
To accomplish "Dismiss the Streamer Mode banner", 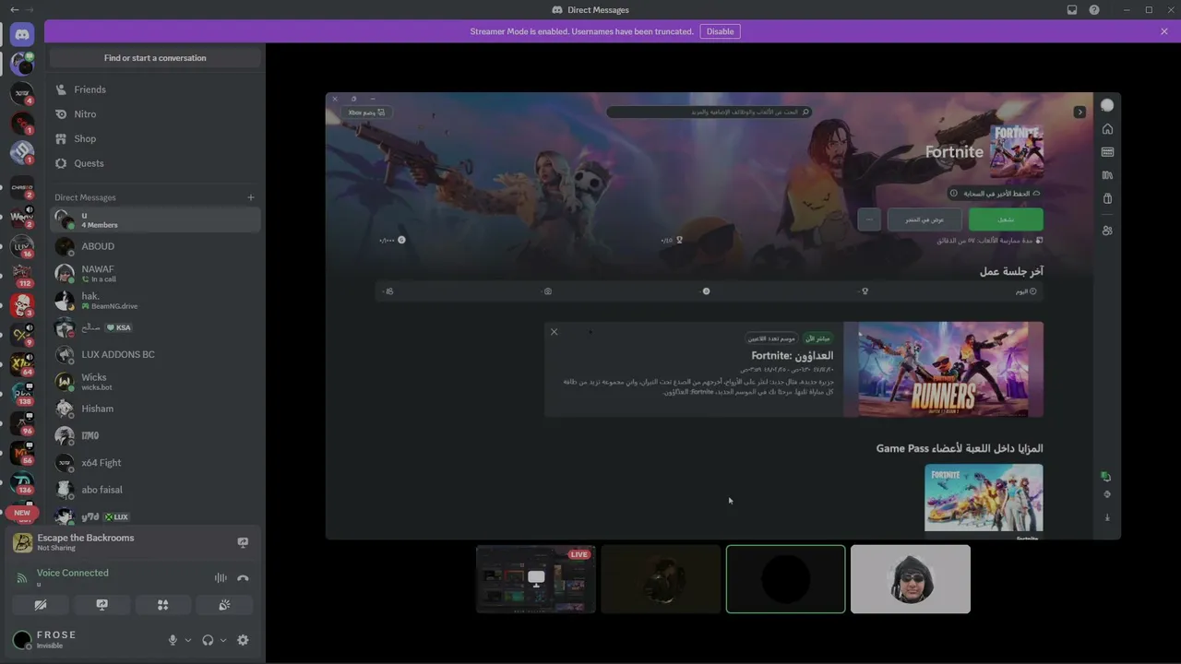I will pos(1164,31).
